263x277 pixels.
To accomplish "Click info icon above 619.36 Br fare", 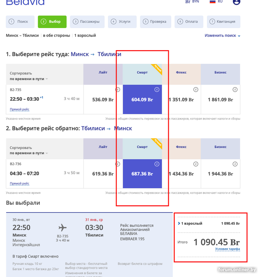I will [x=117, y=164].
